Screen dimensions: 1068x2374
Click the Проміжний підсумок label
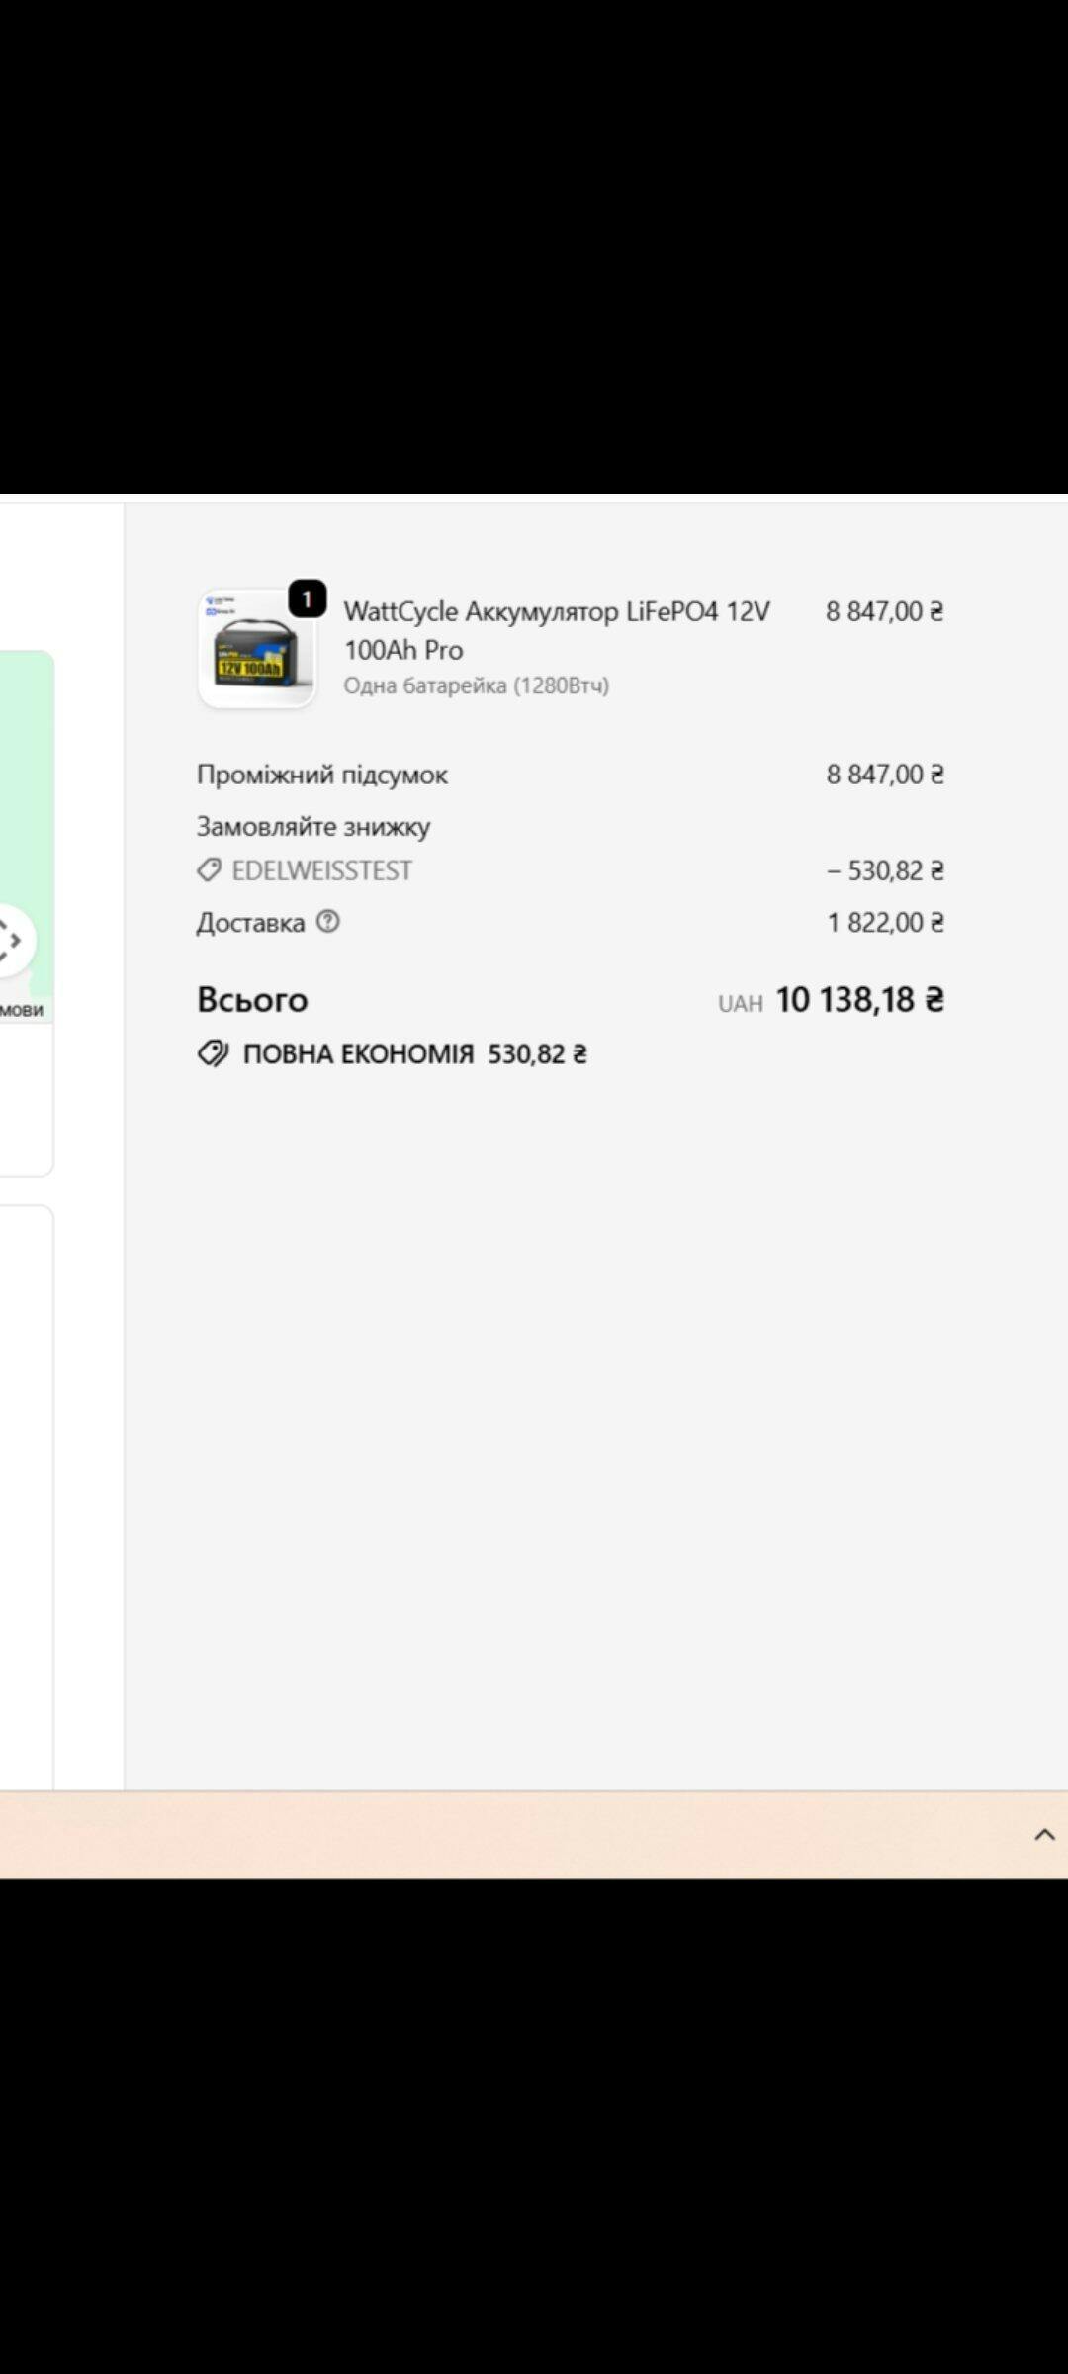pos(321,775)
